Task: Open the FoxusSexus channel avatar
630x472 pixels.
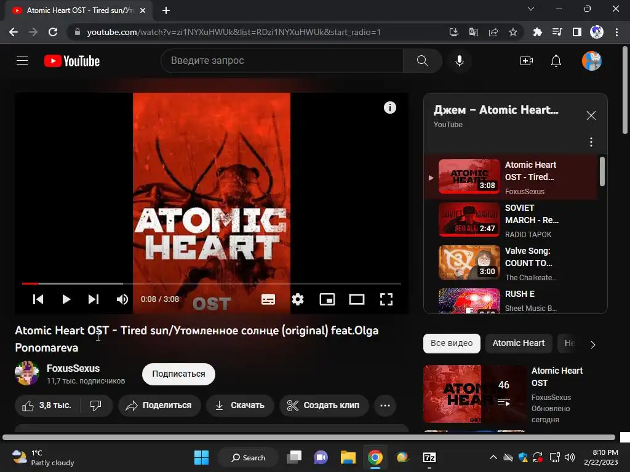Action: (x=27, y=373)
